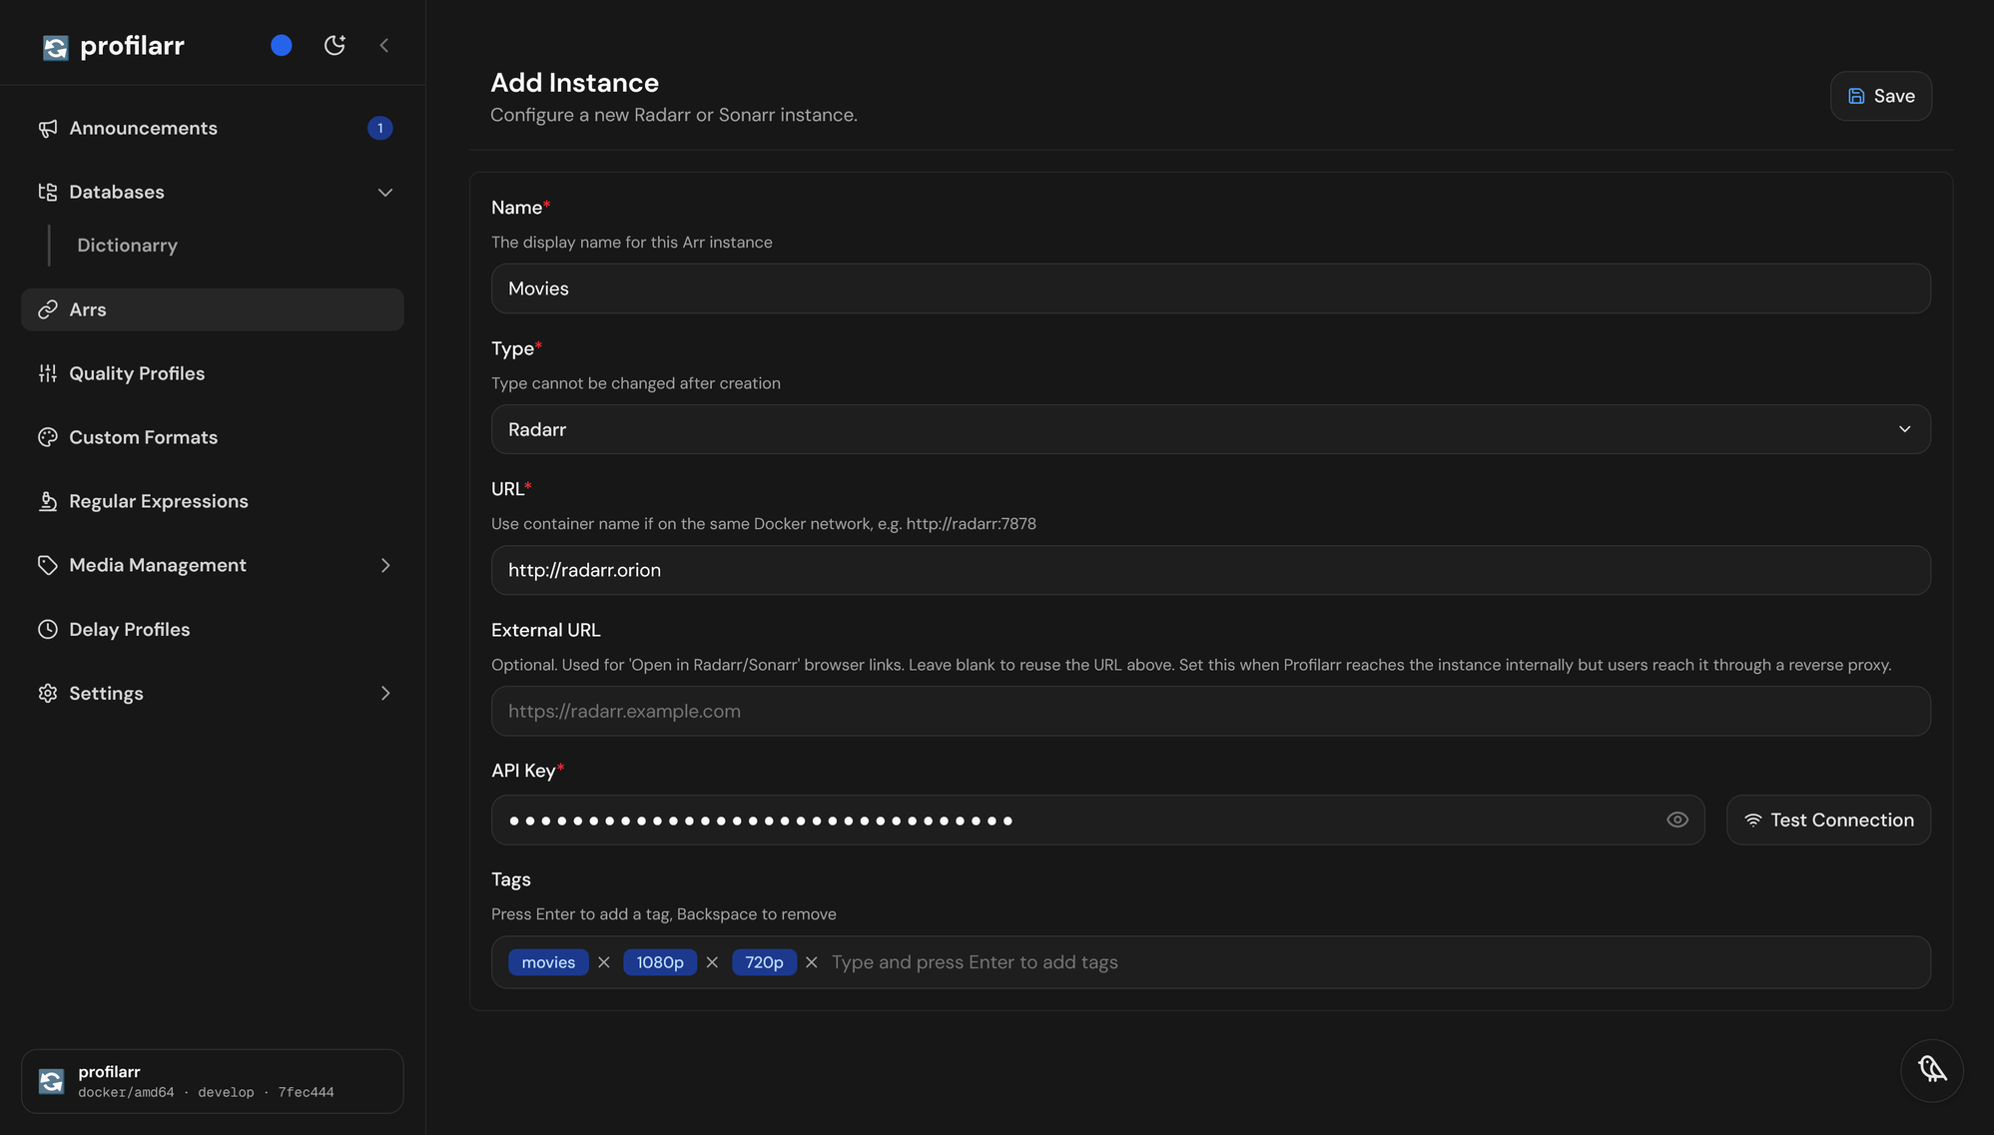
Task: Click the Name input field containing Movies
Action: (x=1210, y=288)
